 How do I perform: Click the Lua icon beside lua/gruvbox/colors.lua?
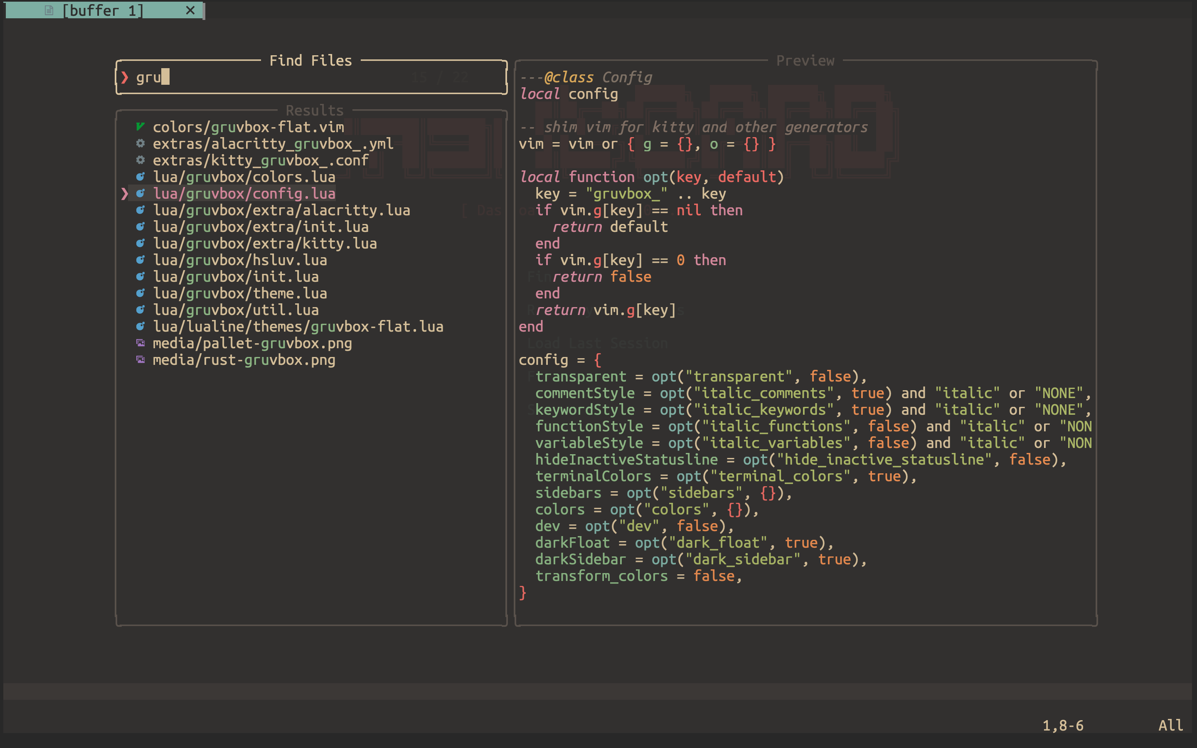[140, 177]
